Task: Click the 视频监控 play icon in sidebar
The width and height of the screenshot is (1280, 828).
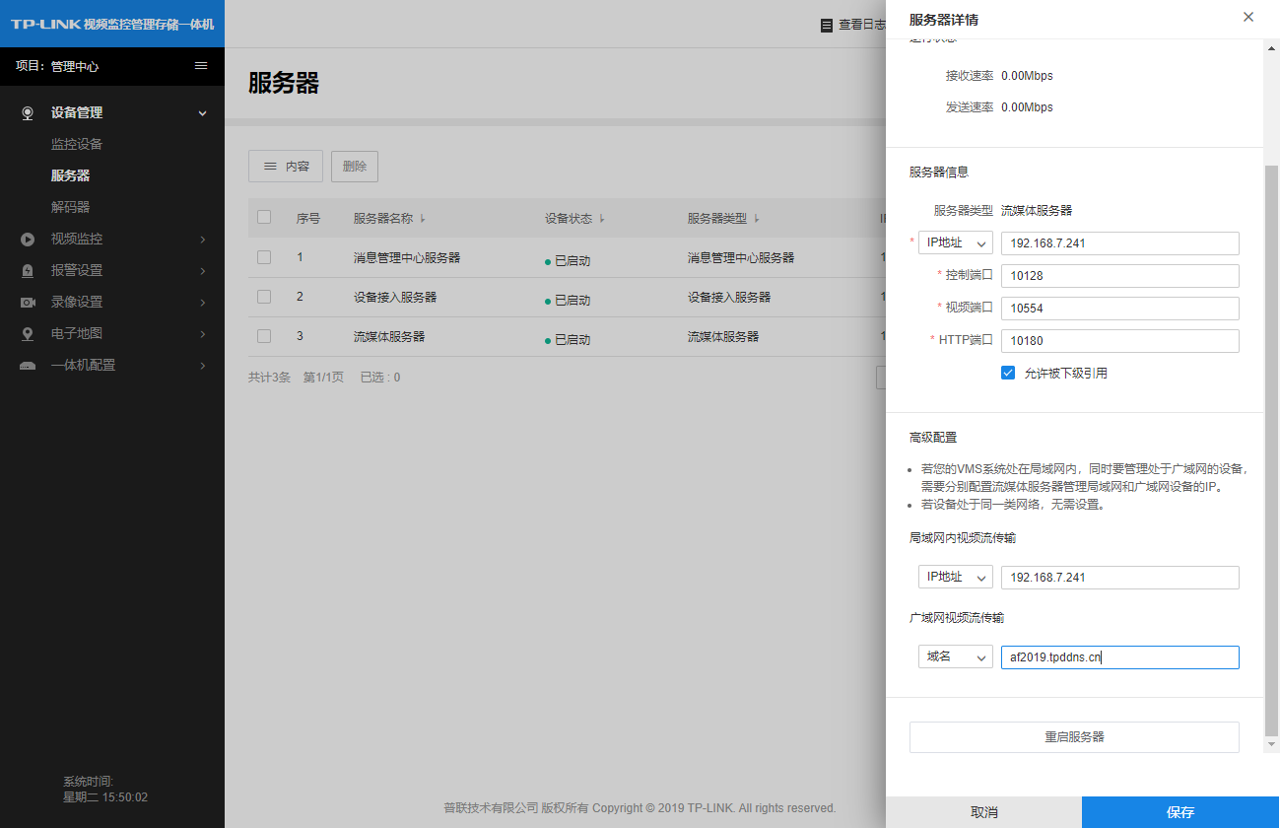Action: (x=28, y=240)
